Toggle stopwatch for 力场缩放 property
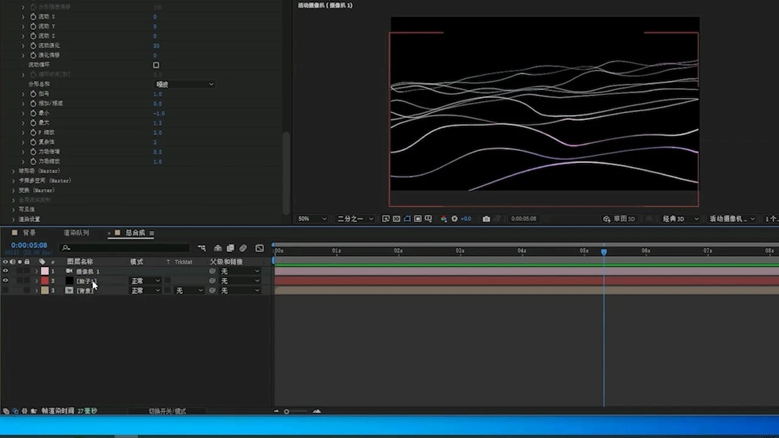This screenshot has height=438, width=779. pos(33,162)
